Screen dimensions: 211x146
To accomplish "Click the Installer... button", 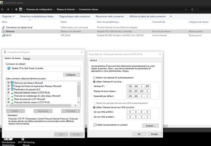I will pyautogui.click(x=15, y=111).
